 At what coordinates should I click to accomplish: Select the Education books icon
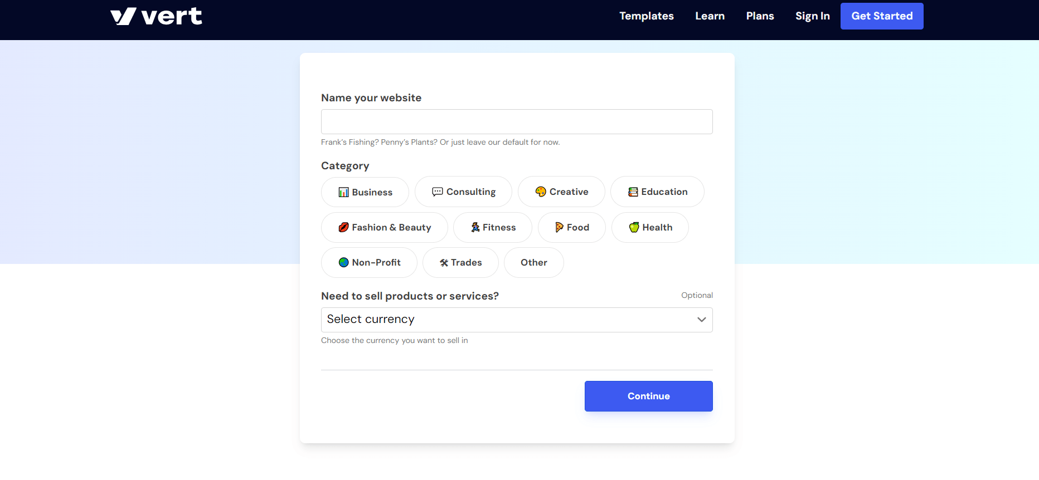[633, 192]
